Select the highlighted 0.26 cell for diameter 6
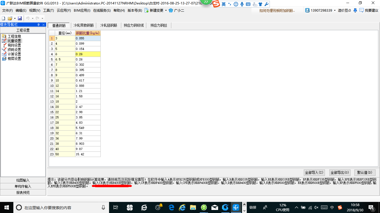The image size is (380, 213). 88,54
